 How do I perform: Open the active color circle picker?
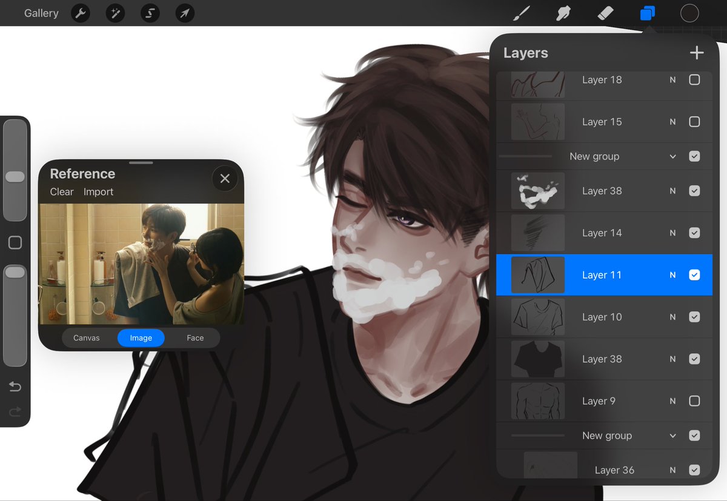click(x=689, y=13)
